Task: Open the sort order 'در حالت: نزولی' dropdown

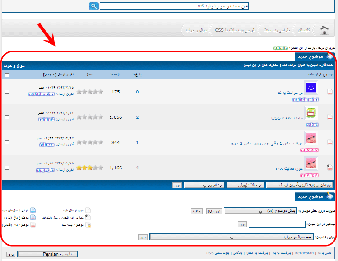Action: coord(245,185)
